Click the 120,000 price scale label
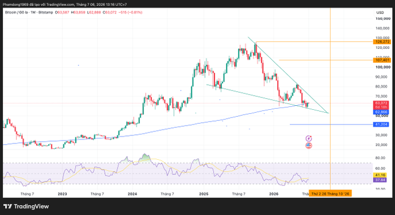 382,48
